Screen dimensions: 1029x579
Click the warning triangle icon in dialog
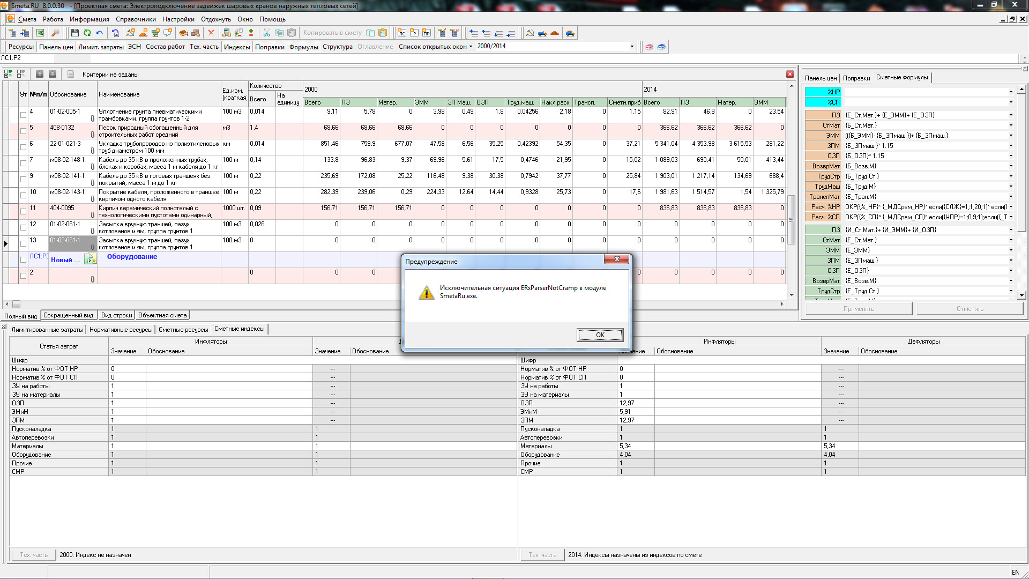click(427, 293)
